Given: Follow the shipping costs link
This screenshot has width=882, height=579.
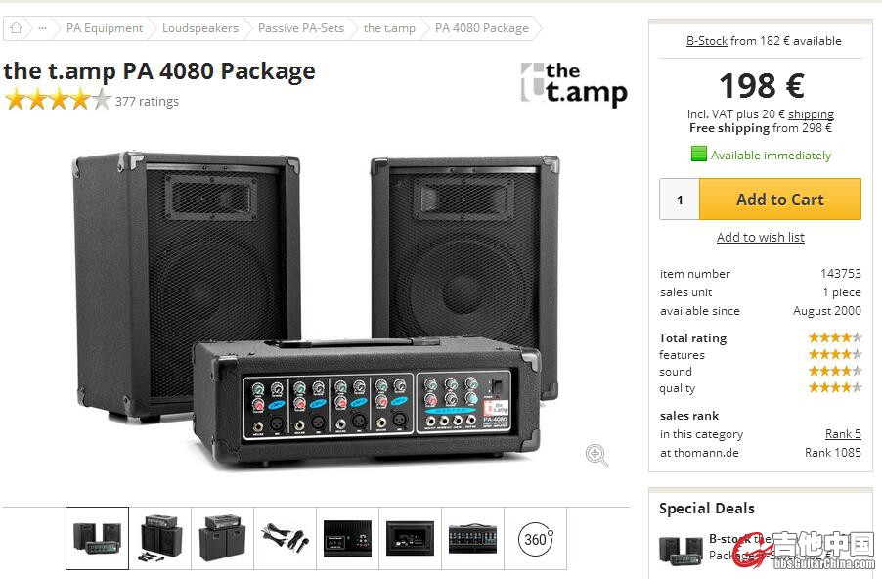Looking at the screenshot, I should pyautogui.click(x=812, y=114).
